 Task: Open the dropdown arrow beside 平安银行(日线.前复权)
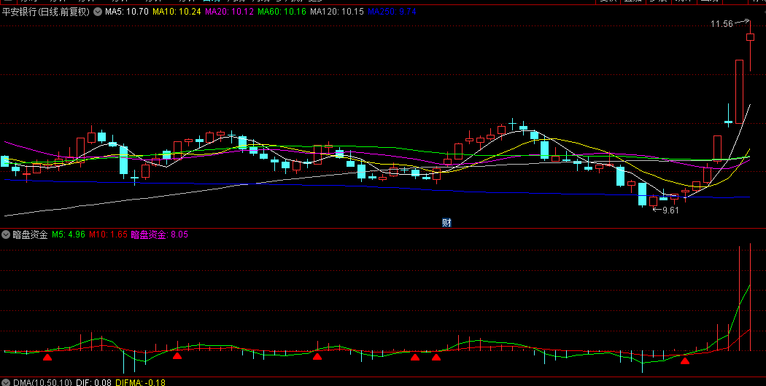coord(98,12)
